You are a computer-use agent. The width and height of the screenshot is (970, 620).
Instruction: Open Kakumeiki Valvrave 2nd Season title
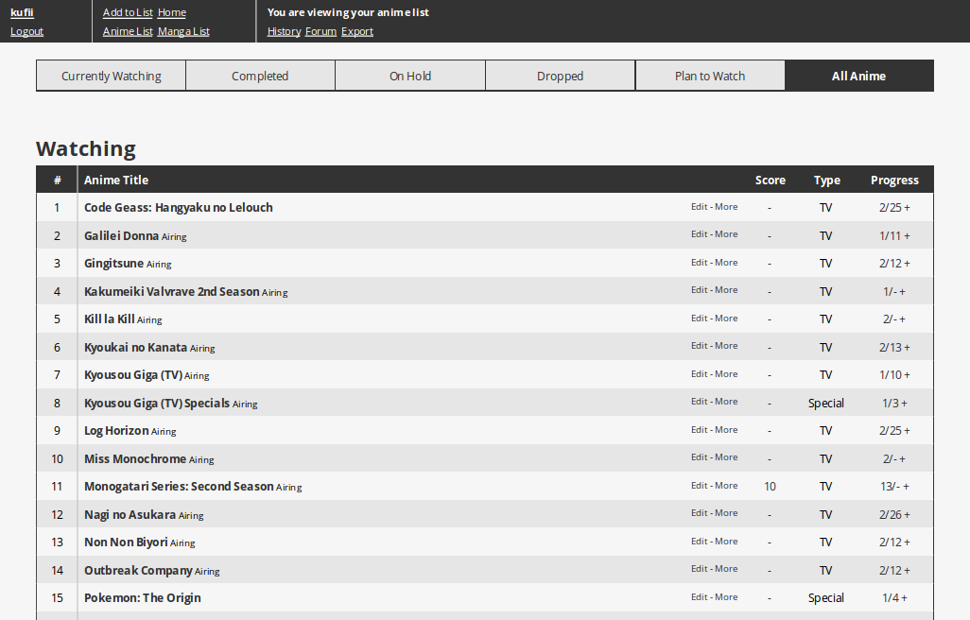[x=171, y=291]
